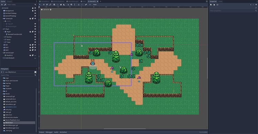Image resolution: width=258 pixels, height=134 pixels.
Task: Toggle distraction-free mode expand icon
Action: click(207, 1)
